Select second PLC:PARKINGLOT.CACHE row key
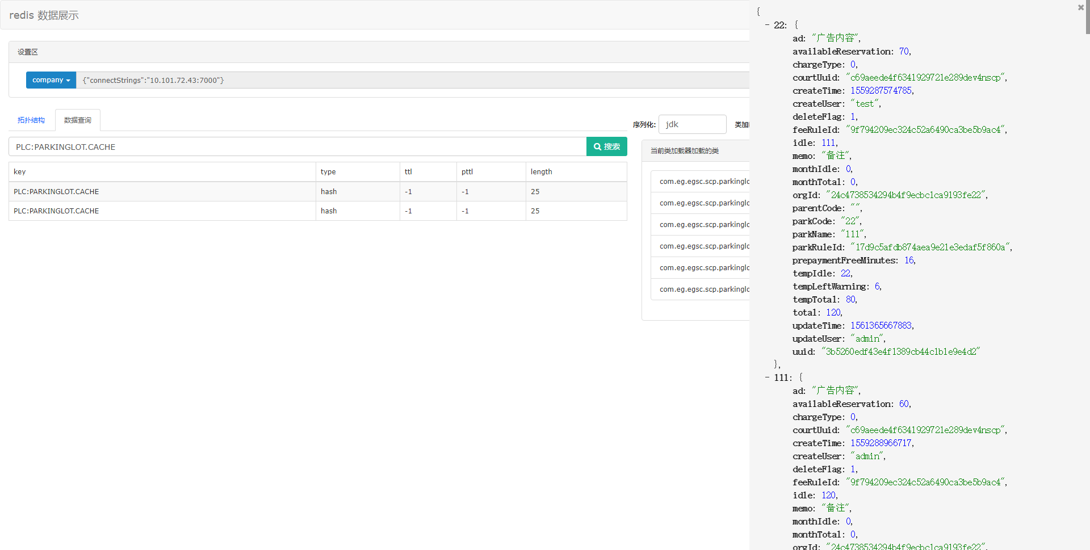 point(56,211)
